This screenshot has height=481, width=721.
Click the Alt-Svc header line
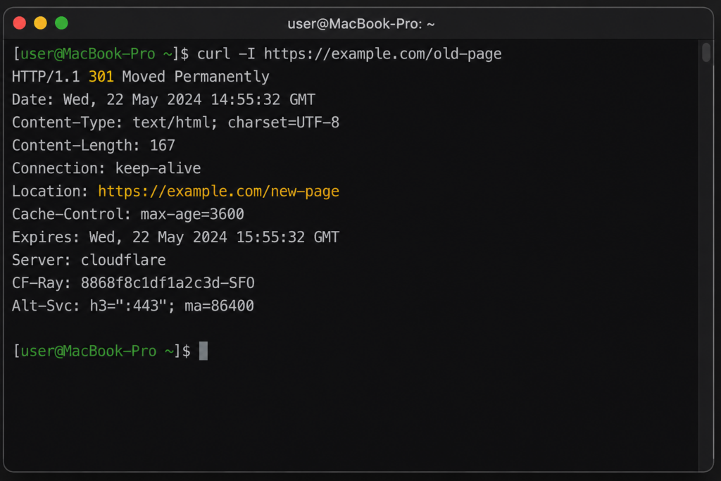(133, 306)
